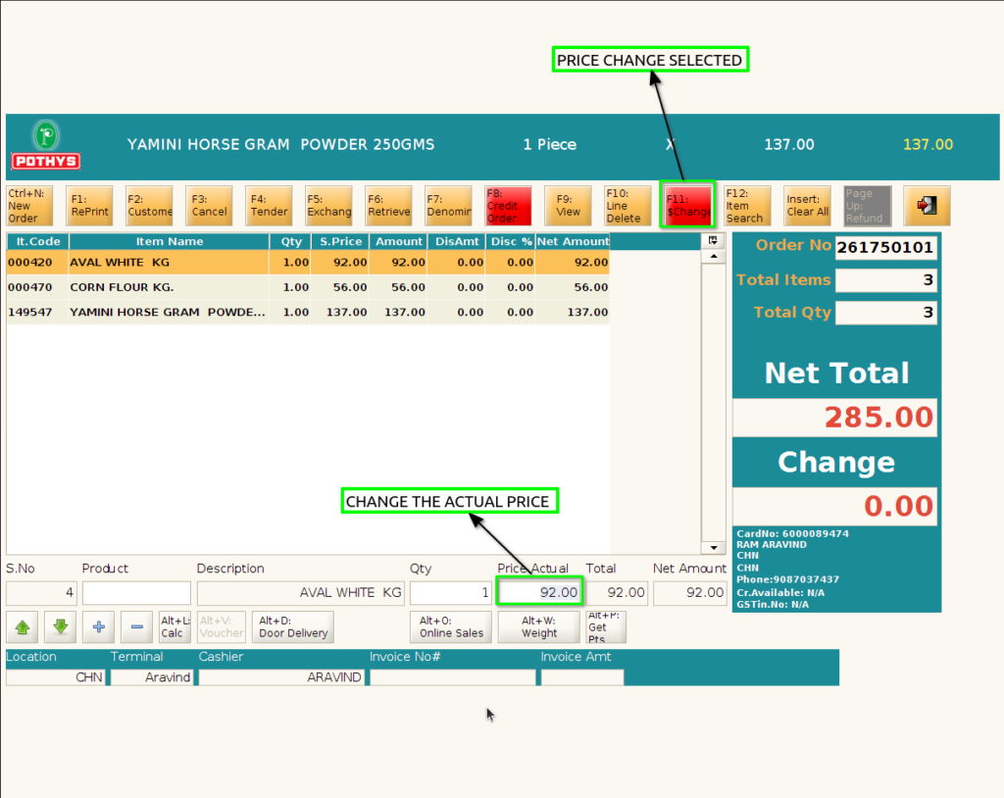Click the F3 Cancel button

[209, 206]
